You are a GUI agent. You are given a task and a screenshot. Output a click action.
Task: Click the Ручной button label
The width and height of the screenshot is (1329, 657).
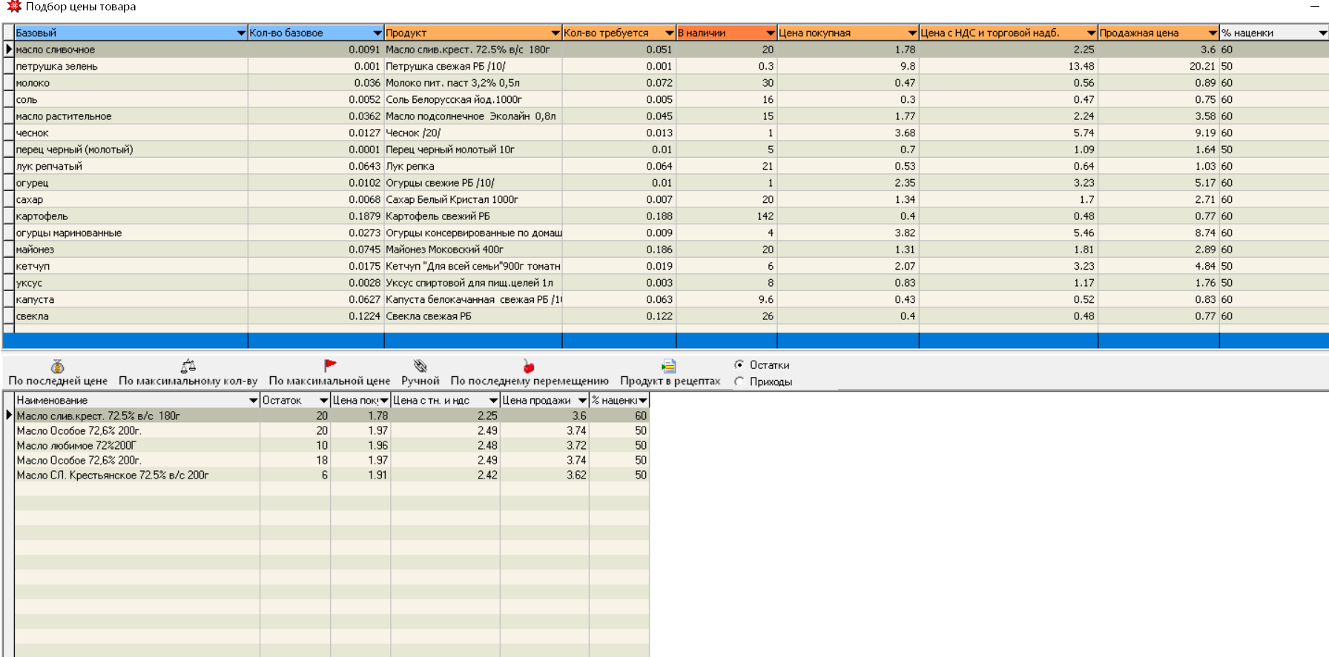(421, 381)
